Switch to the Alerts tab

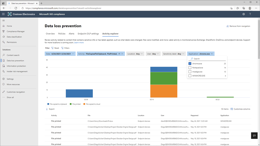pyautogui.click(x=72, y=34)
